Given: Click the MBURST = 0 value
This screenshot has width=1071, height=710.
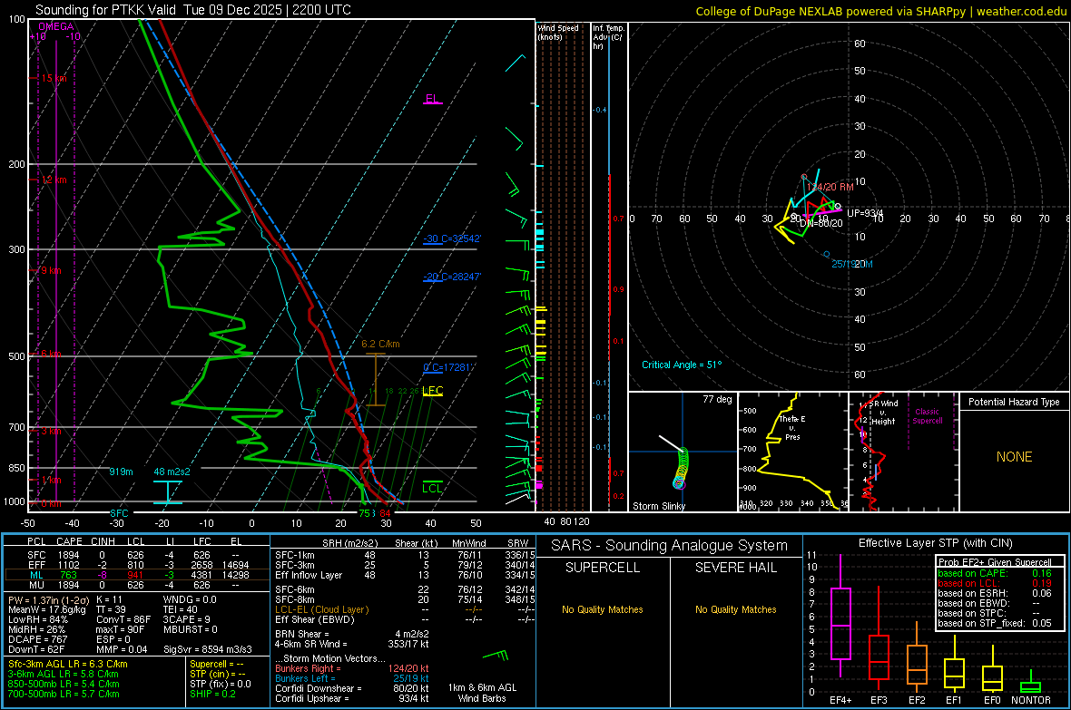Looking at the screenshot, I should (190, 629).
